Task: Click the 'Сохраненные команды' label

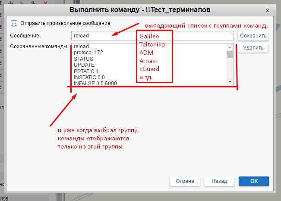Action: click(x=39, y=46)
